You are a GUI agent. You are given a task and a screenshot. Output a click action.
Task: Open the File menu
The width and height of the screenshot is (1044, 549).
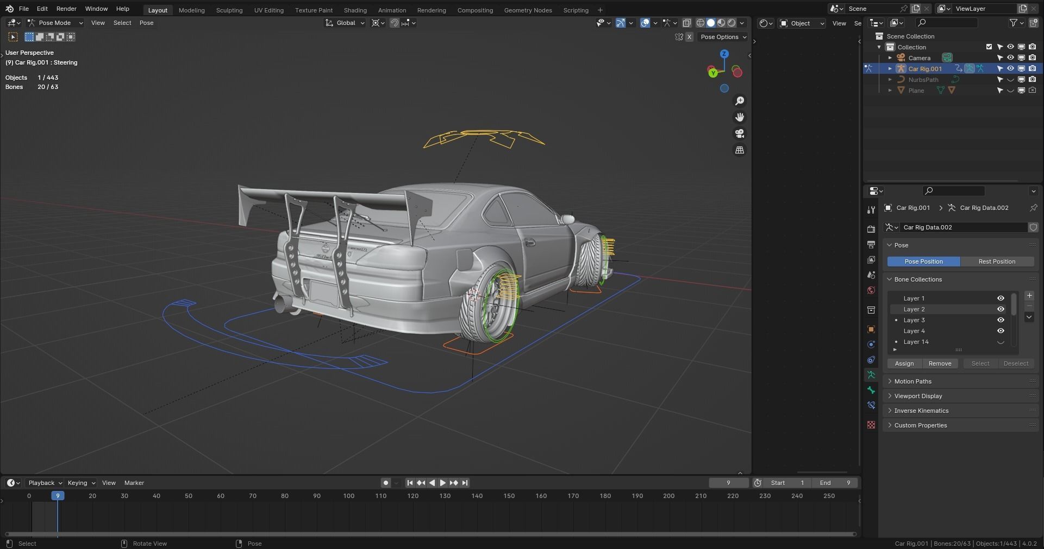click(24, 9)
